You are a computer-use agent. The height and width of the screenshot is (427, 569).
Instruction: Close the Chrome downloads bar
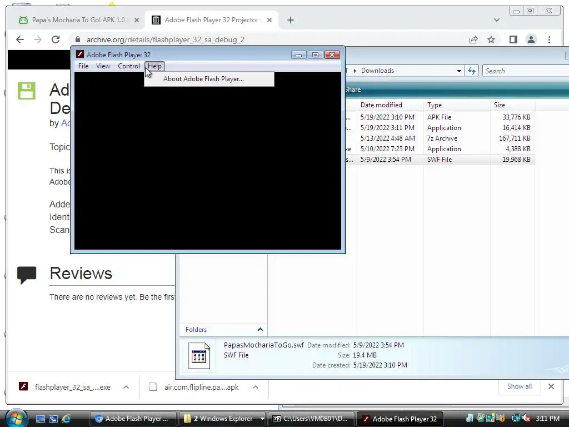coord(551,386)
